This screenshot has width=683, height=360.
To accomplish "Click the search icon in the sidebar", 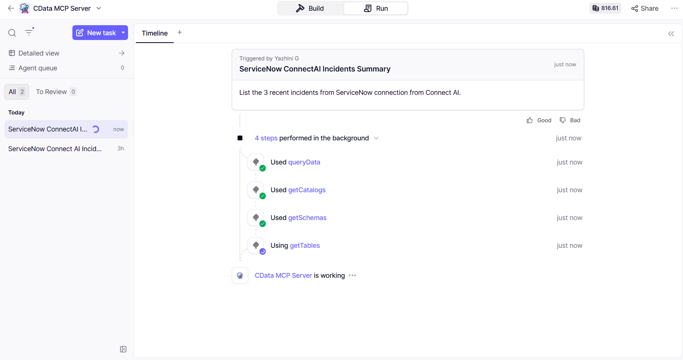I will click(12, 33).
